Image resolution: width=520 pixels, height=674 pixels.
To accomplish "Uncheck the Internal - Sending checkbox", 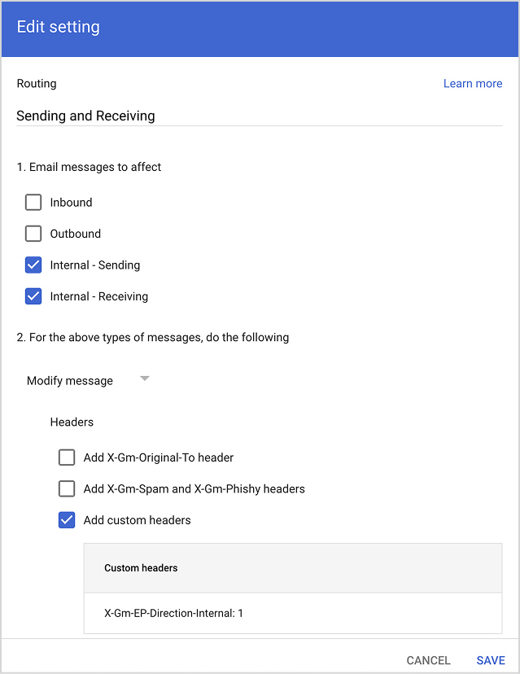I will [x=33, y=265].
